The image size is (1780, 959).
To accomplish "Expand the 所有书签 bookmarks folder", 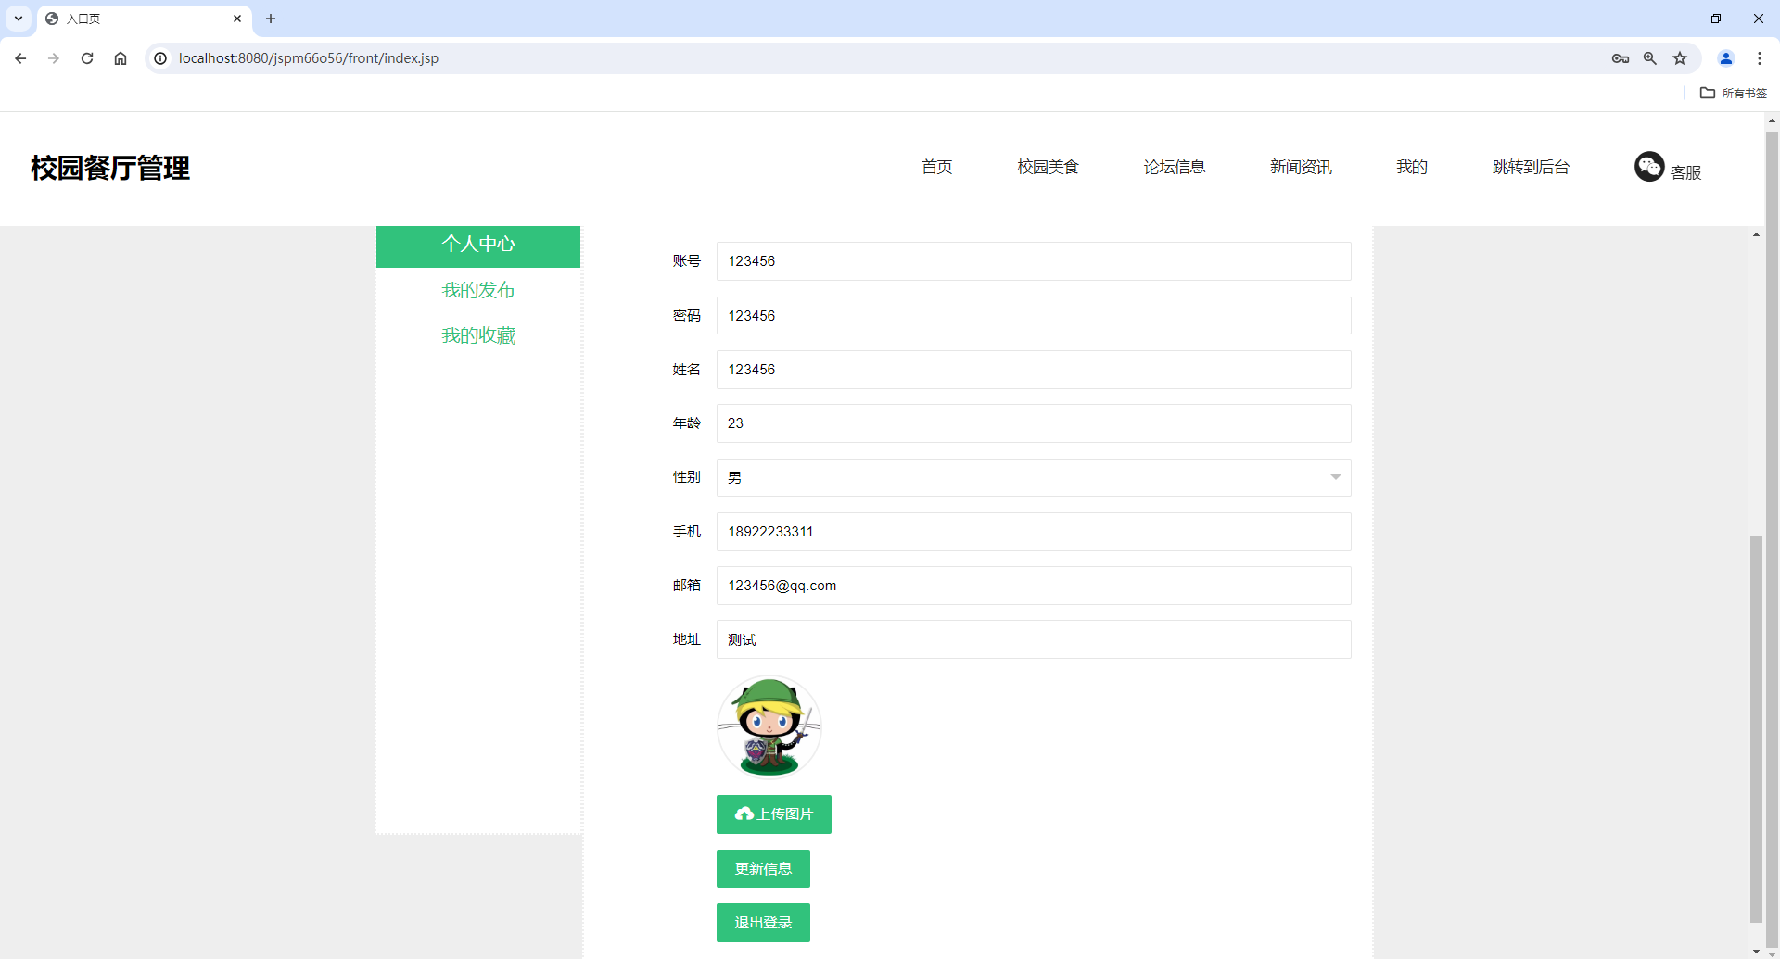I will (1733, 93).
